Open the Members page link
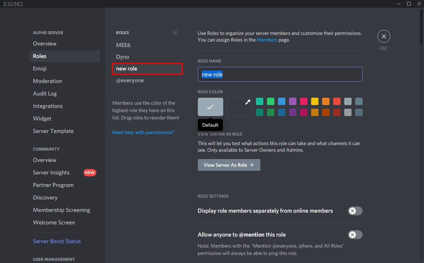 (x=267, y=40)
